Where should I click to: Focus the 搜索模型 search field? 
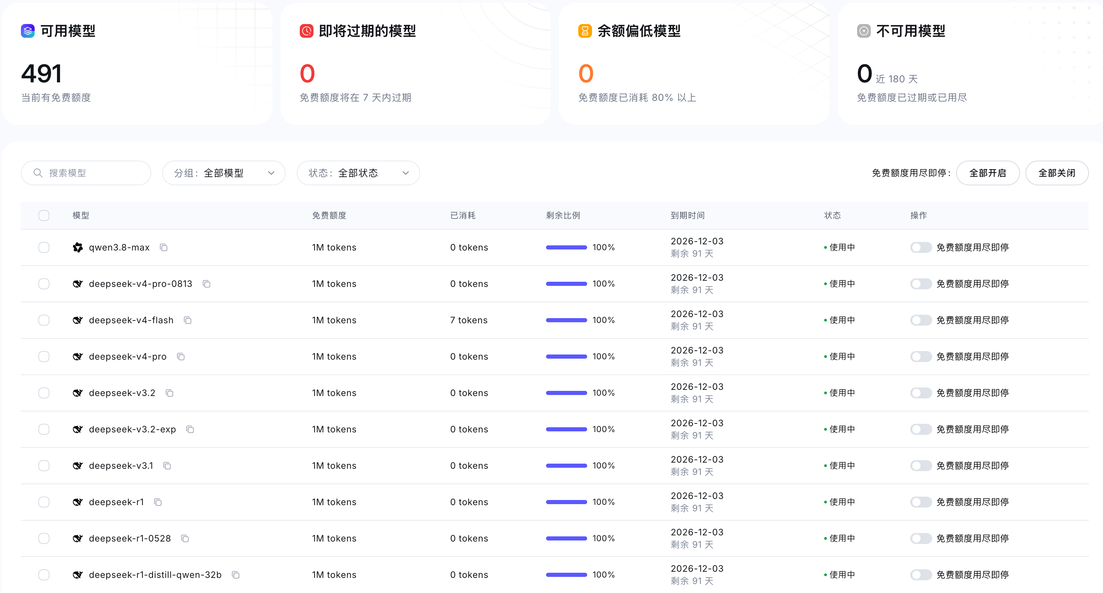(x=86, y=173)
